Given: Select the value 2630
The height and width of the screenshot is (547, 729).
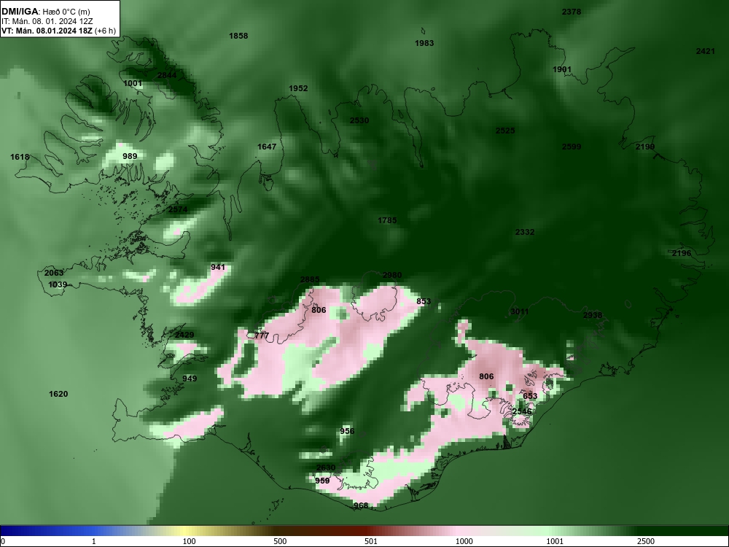Looking at the screenshot, I should 326,468.
